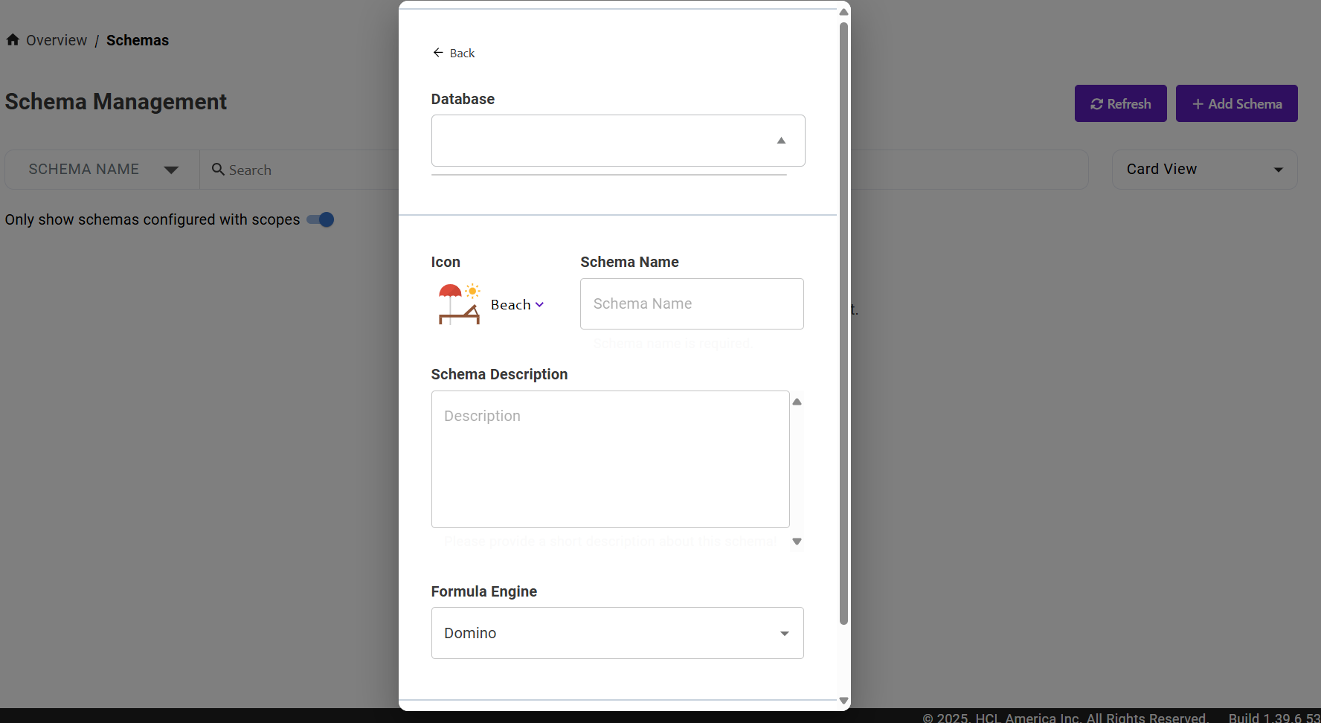Click the refresh icon on the Refresh button

tap(1097, 103)
